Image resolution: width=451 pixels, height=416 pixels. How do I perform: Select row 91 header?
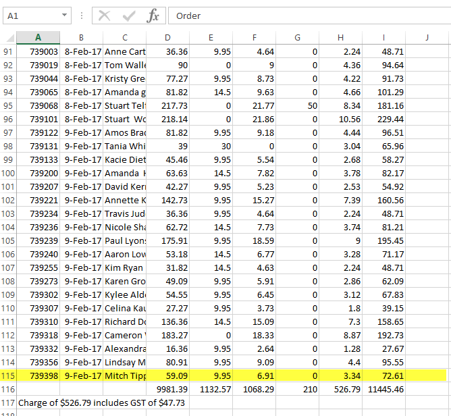coord(8,52)
